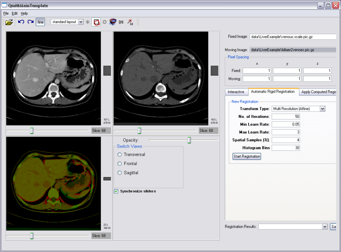
Task: Click the open file folder icon
Action: pyautogui.click(x=9, y=22)
